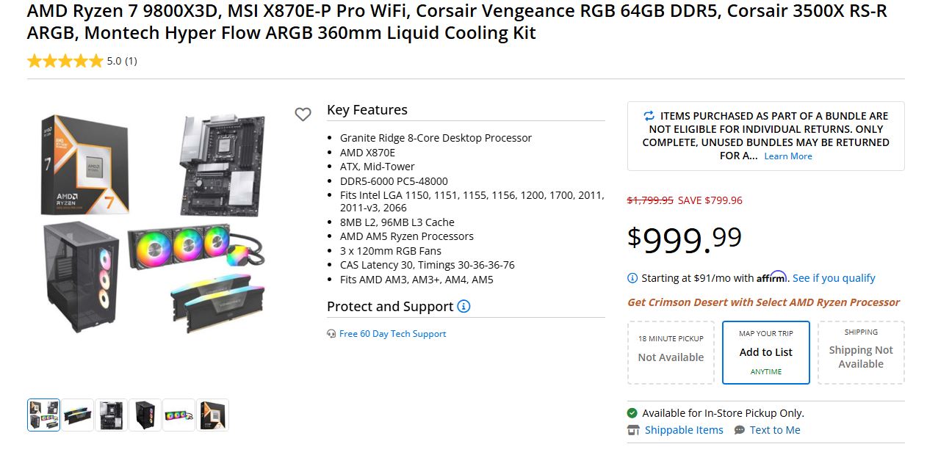927x455 pixels.
Task: Click the info icon next to Affirm financing offer
Action: (632, 278)
